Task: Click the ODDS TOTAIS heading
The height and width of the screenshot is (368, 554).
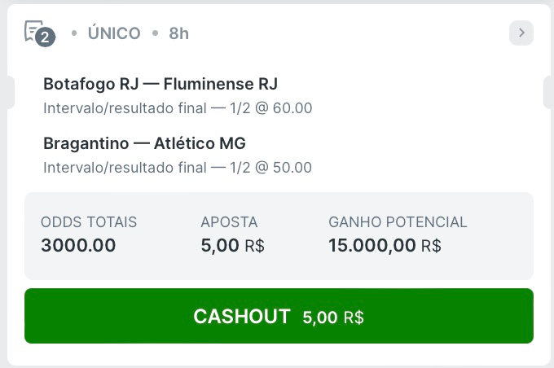Action: tap(89, 222)
